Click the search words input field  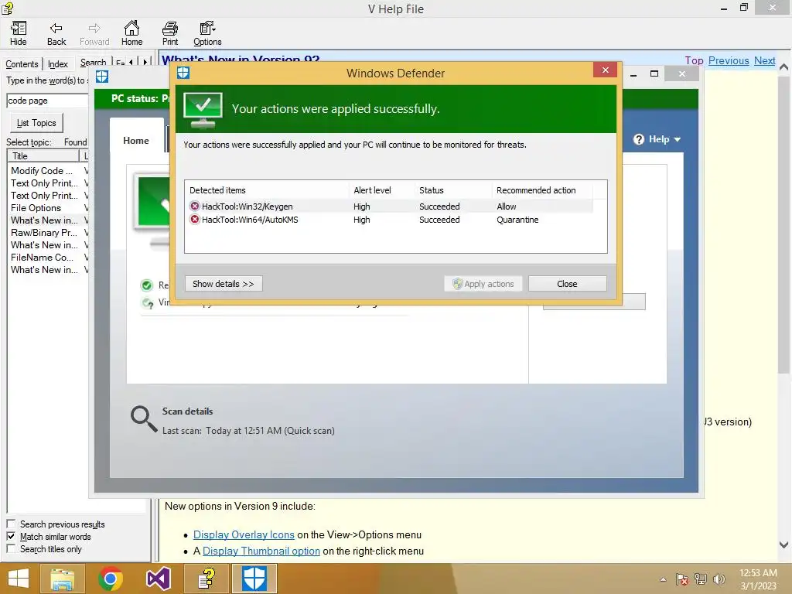(47, 101)
